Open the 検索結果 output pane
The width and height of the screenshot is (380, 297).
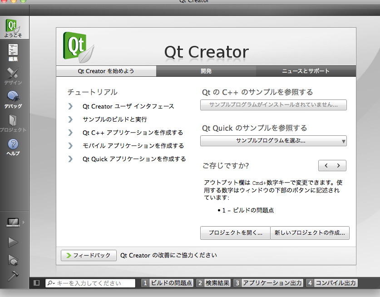coord(213,283)
